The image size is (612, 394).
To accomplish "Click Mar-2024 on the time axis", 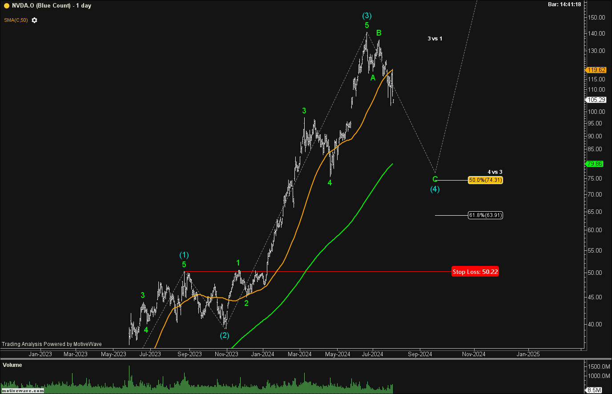I will point(300,354).
